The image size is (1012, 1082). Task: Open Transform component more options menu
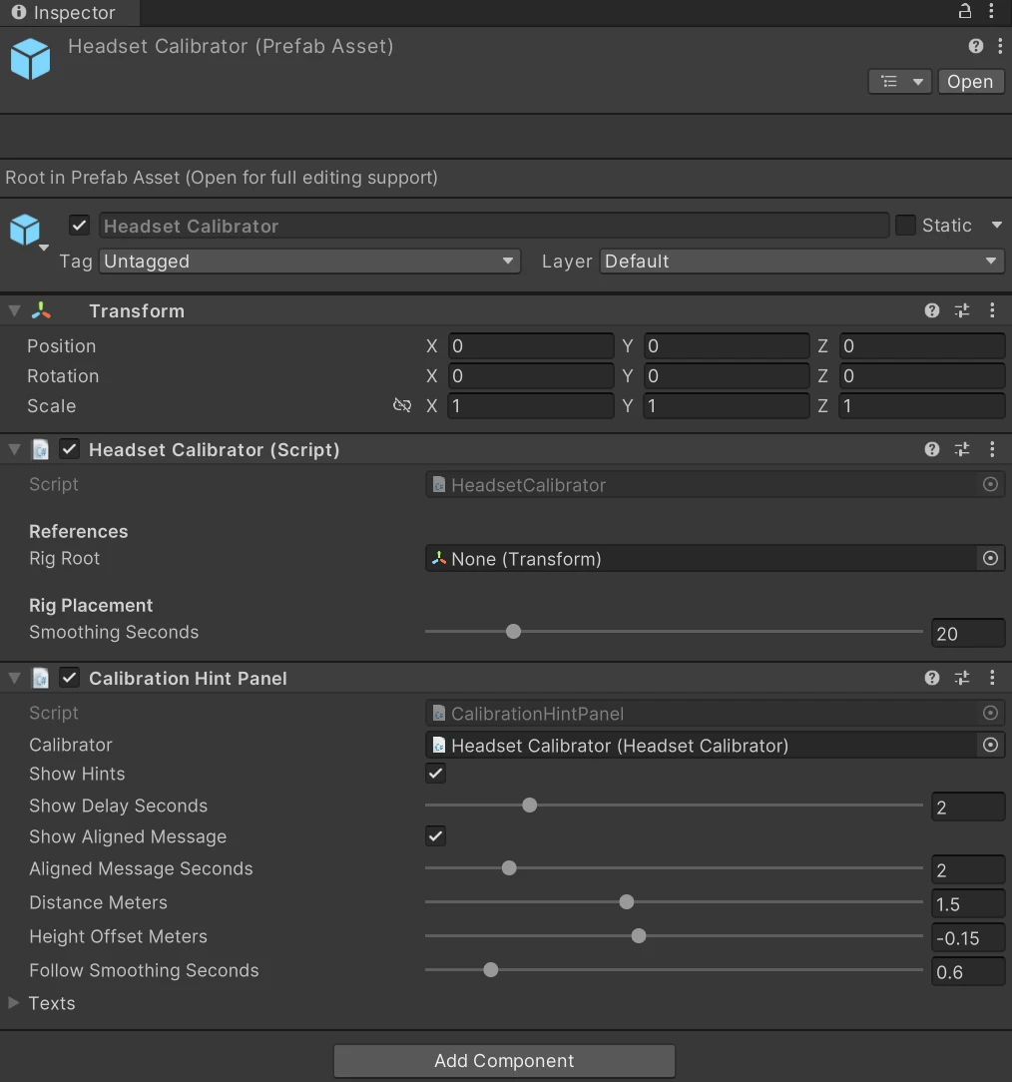tap(992, 310)
